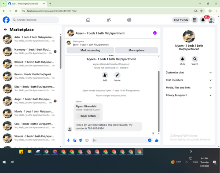Open the Beana apartment conversation
The width and height of the screenshot is (220, 173).
(30, 76)
